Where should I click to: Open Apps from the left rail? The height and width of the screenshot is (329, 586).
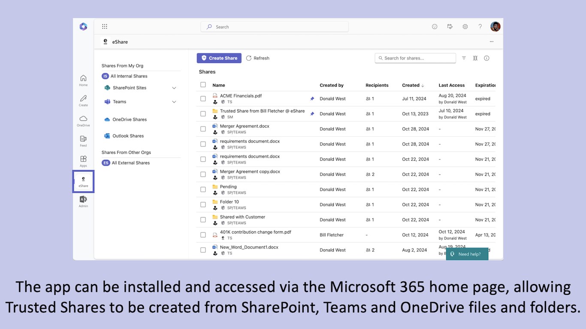83,161
